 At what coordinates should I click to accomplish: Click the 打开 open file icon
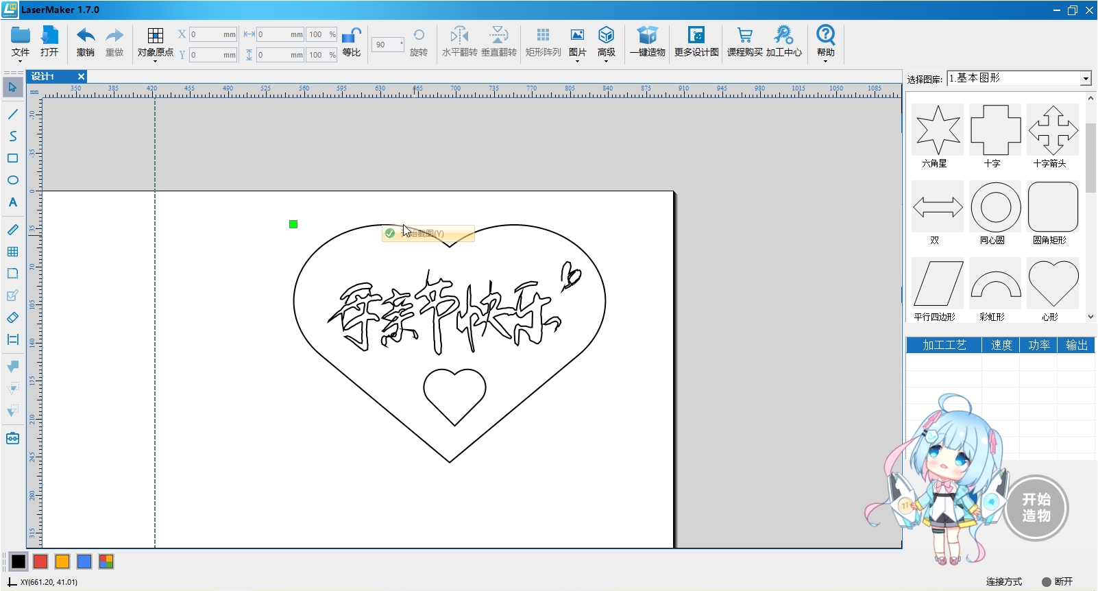pos(49,35)
